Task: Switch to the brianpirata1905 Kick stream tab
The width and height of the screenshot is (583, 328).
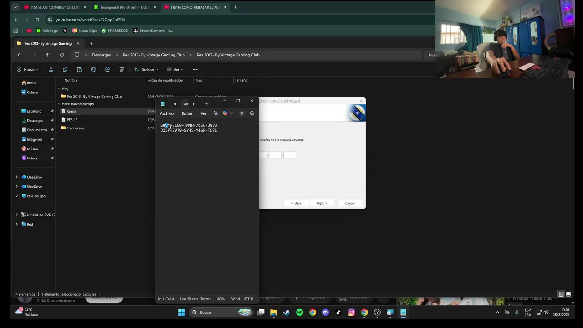Action: (x=125, y=7)
